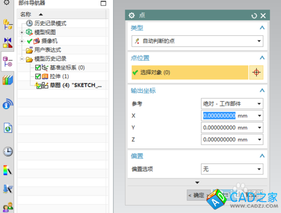Open the X value options arrow
Viewport: 281px width, 213px height.
259,116
